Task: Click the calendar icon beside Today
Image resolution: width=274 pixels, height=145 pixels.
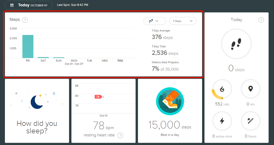Action: click(12, 5)
